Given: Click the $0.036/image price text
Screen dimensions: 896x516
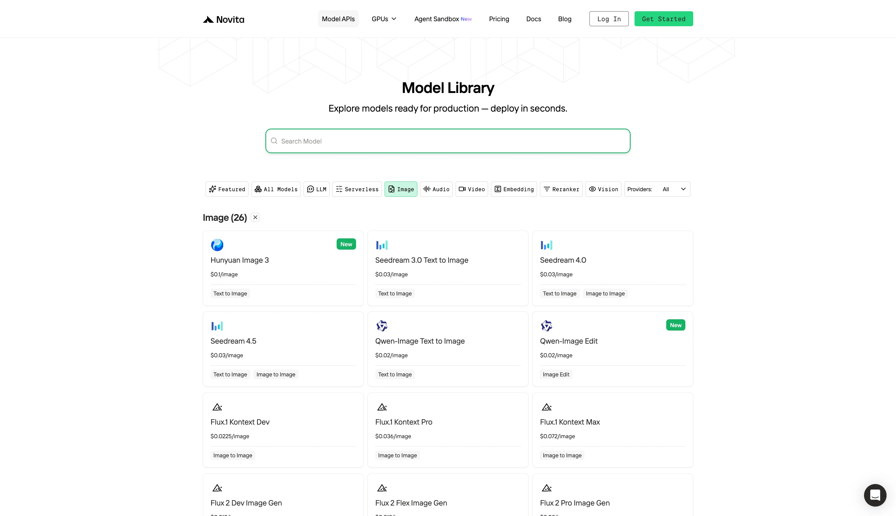Looking at the screenshot, I should pyautogui.click(x=393, y=436).
